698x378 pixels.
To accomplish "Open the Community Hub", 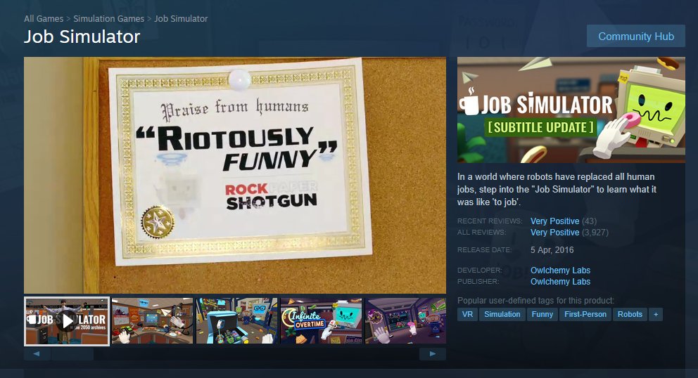I will 635,36.
